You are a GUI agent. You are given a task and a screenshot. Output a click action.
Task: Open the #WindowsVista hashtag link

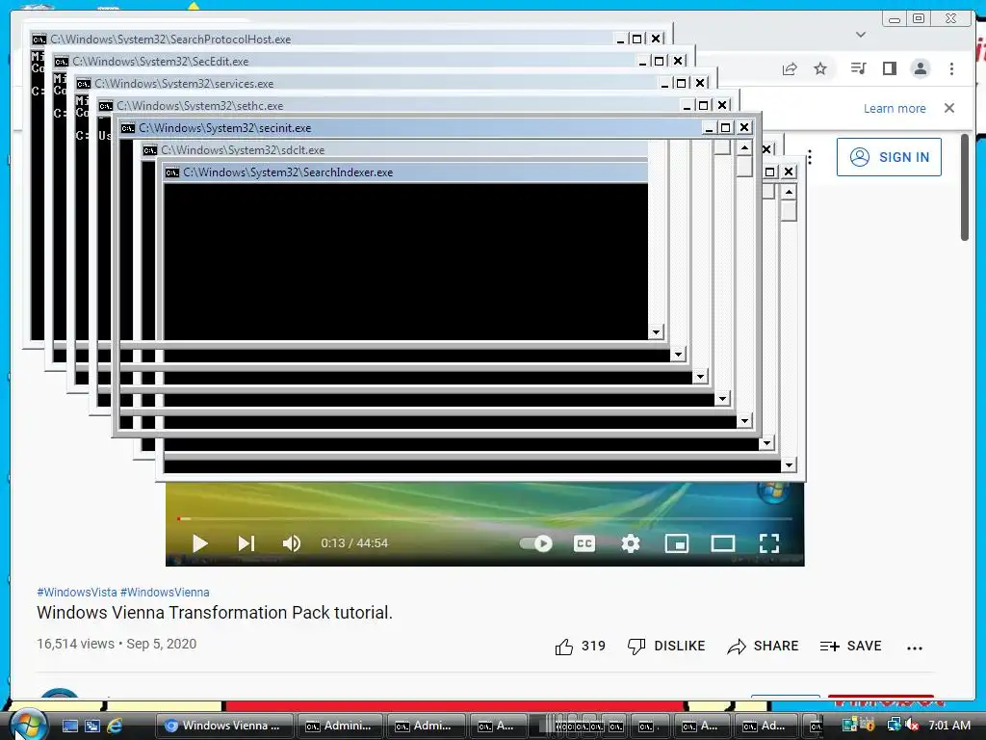77,593
